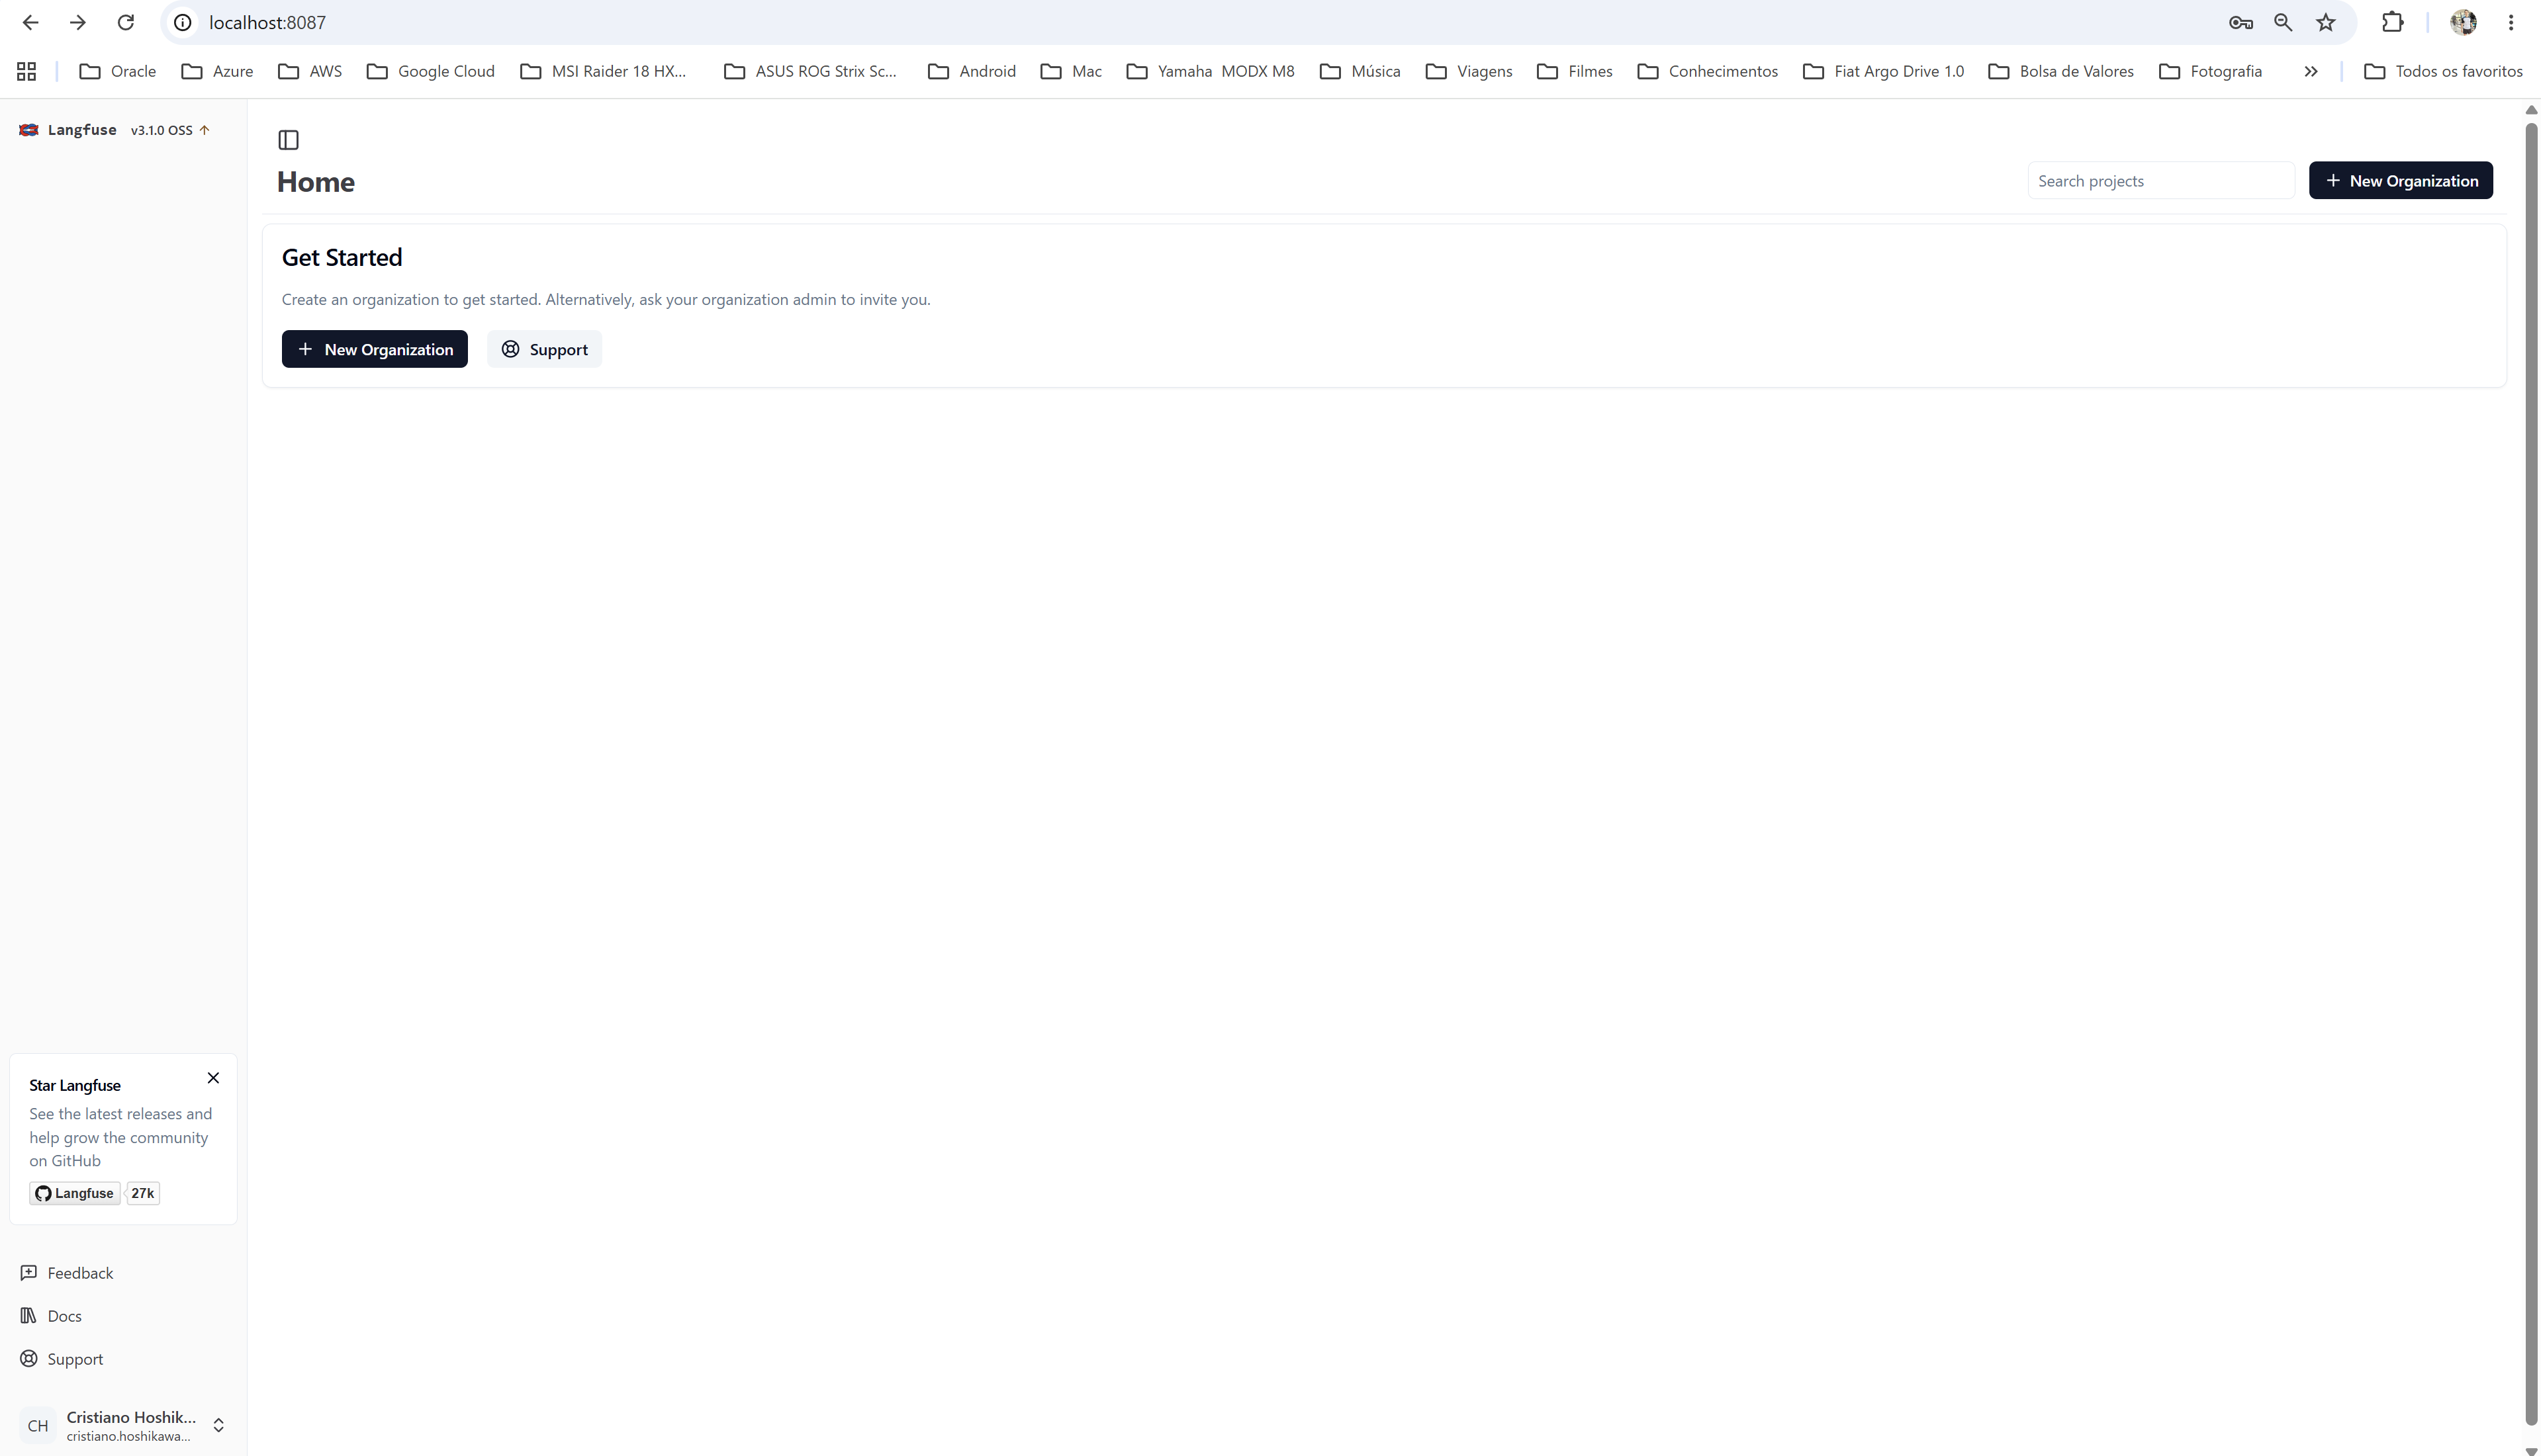Viewport: 2541px width, 1456px height.
Task: Open the MSI Raider 18 HX bookmarks folder
Action: 603,71
